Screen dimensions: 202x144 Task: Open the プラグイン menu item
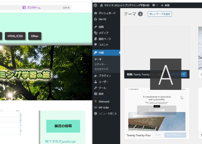tap(104, 76)
